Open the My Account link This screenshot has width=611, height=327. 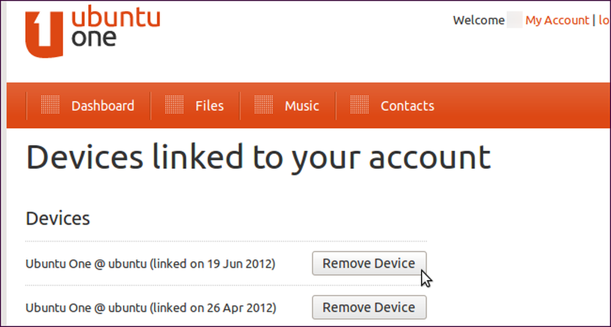(557, 20)
